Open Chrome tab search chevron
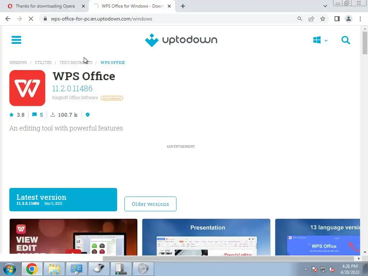This screenshot has height=276, width=368. click(325, 6)
